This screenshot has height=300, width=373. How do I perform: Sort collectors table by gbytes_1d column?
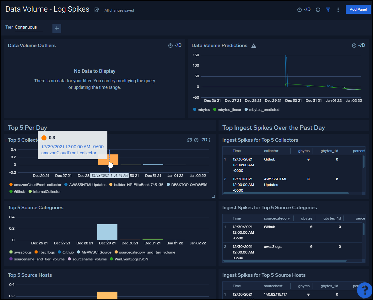(329, 151)
